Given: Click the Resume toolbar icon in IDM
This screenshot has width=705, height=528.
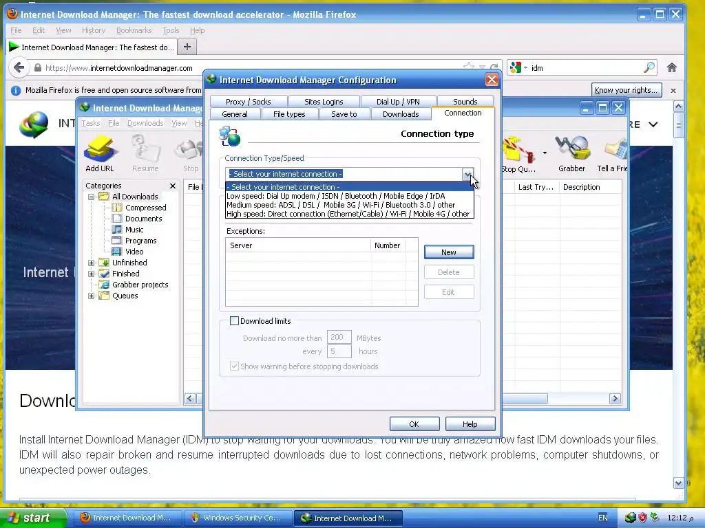Looking at the screenshot, I should click(x=145, y=154).
